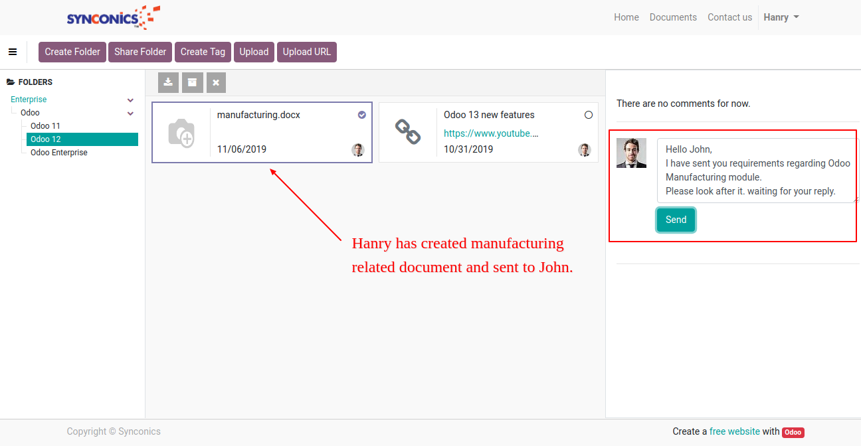Image resolution: width=861 pixels, height=446 pixels.
Task: Go to the Documents menu item
Action: coord(673,17)
